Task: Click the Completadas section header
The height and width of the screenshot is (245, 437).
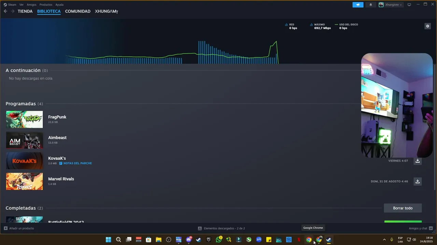Action: (24, 208)
